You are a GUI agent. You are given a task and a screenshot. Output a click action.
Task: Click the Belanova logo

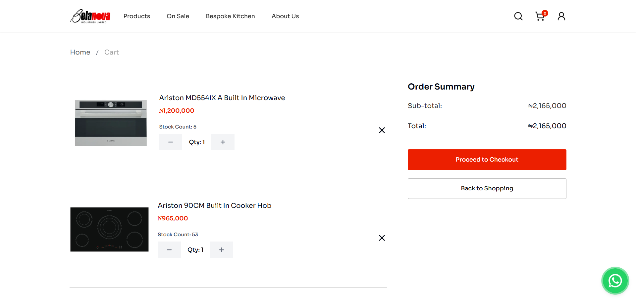tap(90, 16)
